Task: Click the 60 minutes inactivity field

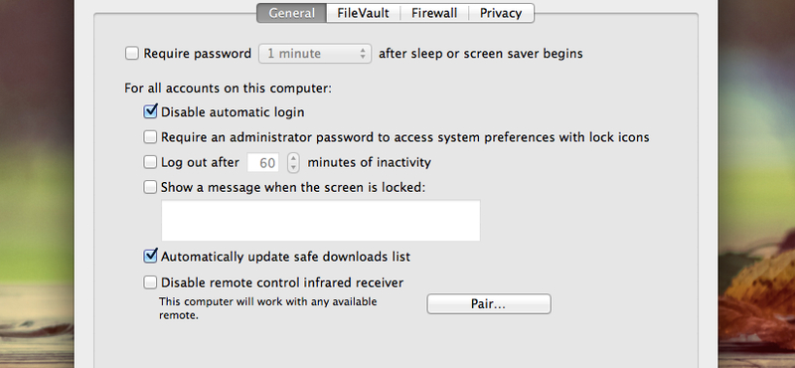Action: pyautogui.click(x=266, y=162)
